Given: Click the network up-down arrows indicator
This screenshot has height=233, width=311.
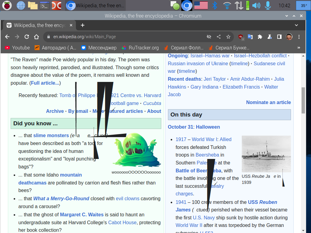Looking at the screenshot, I should tap(239, 5).
